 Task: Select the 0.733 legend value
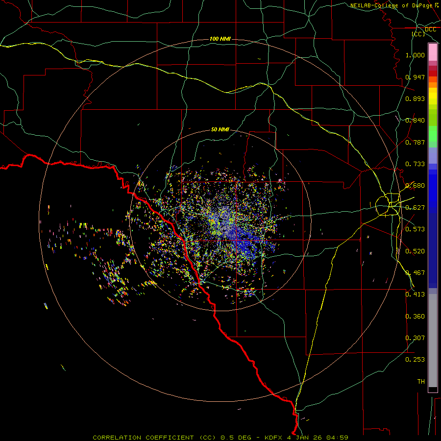point(415,164)
